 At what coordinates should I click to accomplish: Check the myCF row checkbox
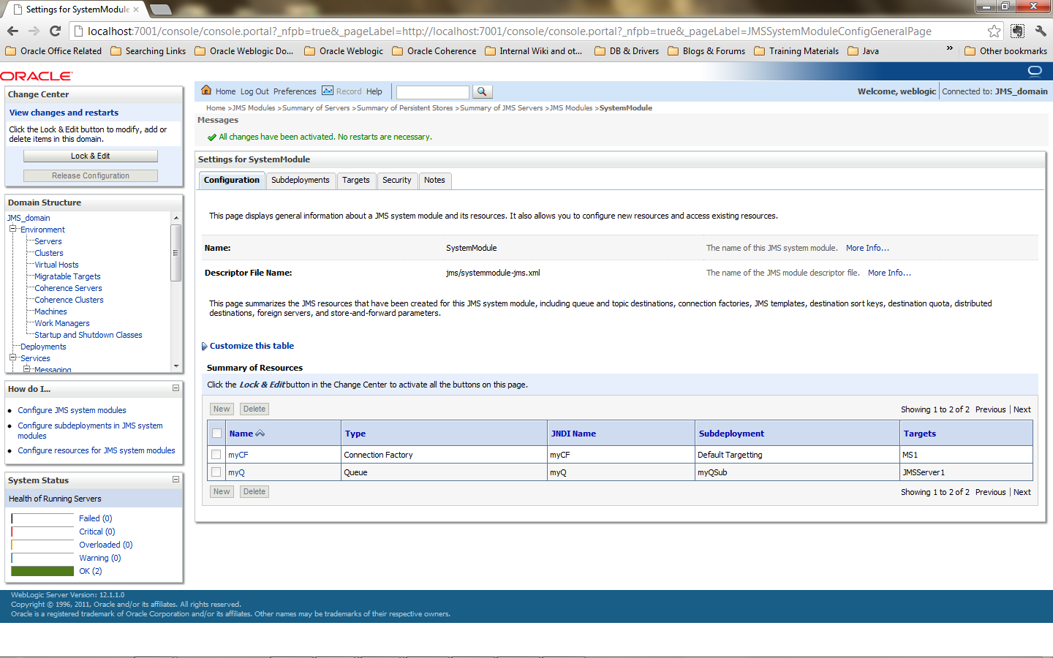pos(216,454)
